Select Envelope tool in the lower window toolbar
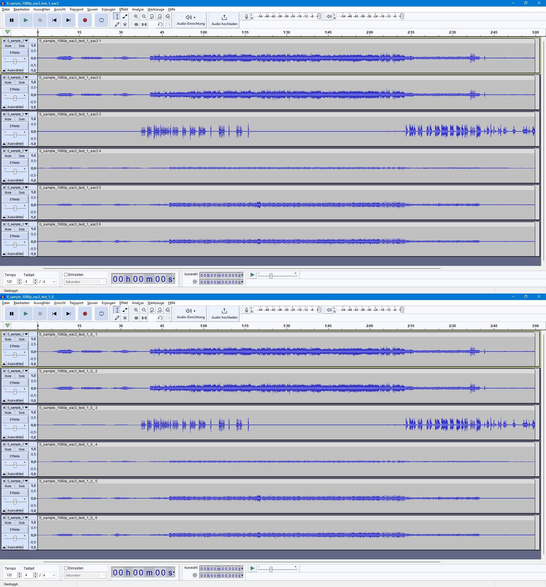The image size is (546, 587). [x=125, y=310]
